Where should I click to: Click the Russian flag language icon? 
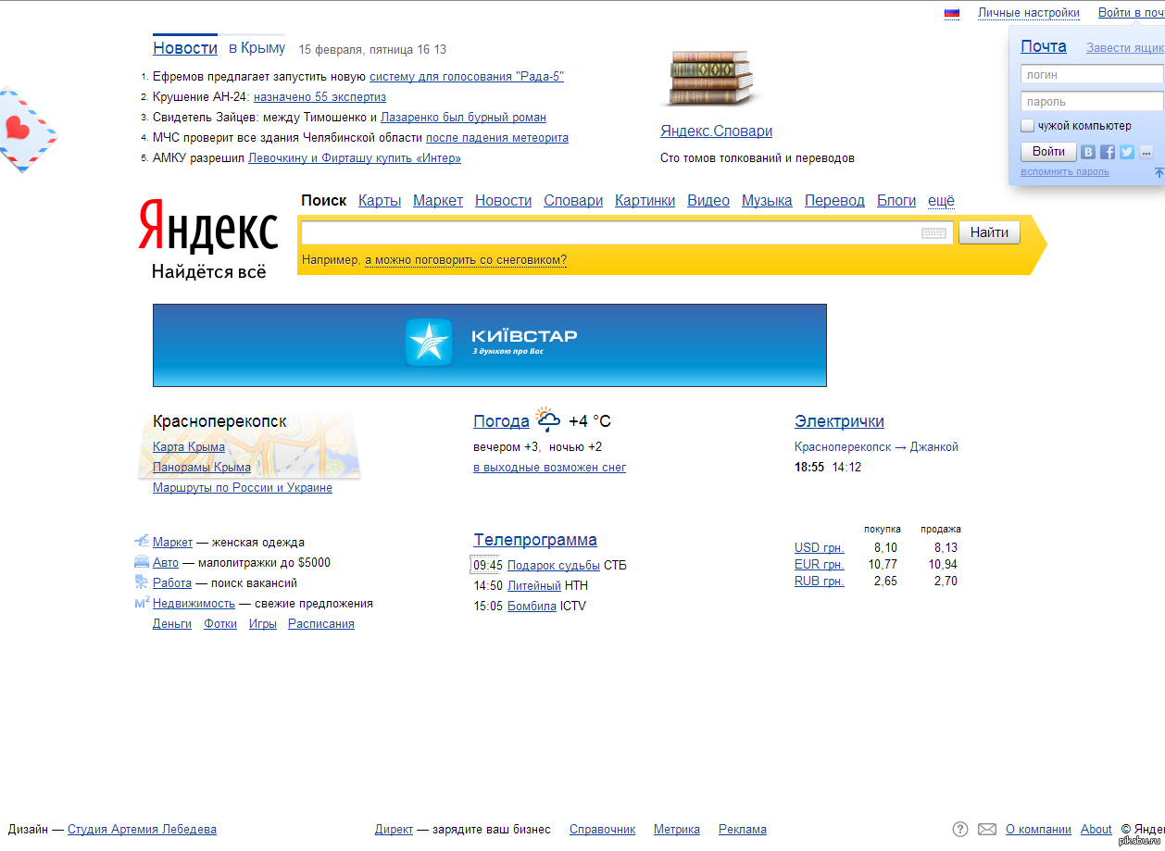click(x=951, y=13)
